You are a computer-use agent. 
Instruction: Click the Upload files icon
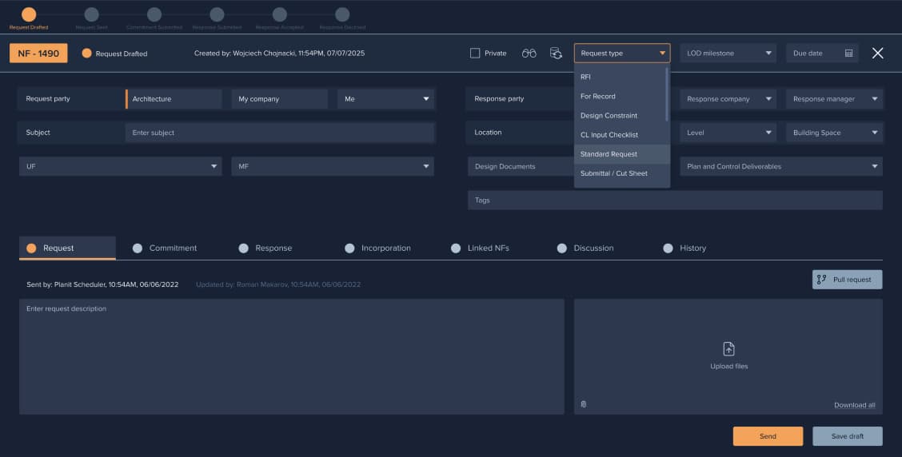(x=728, y=349)
